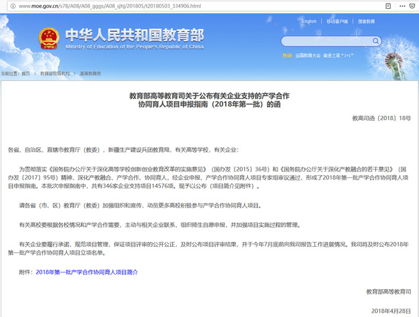Select 高等教育司 in the breadcrumb

point(90,74)
